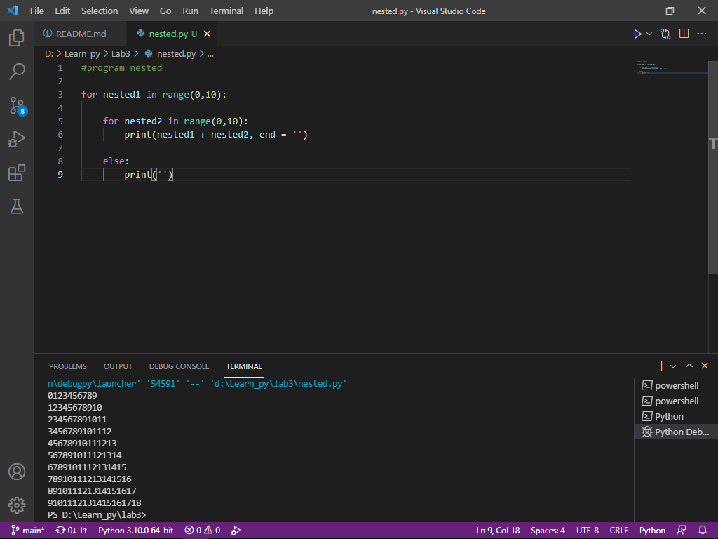Open the Testing flask icon
The height and width of the screenshot is (539, 718).
[17, 207]
